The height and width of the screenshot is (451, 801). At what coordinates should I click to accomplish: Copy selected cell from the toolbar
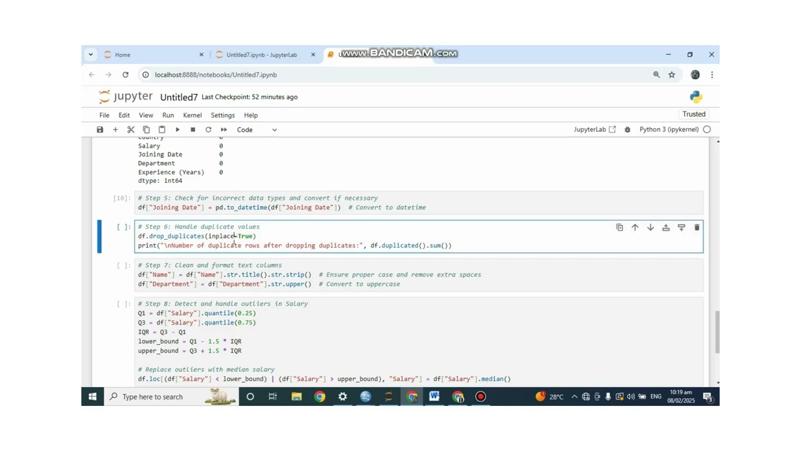[146, 130]
